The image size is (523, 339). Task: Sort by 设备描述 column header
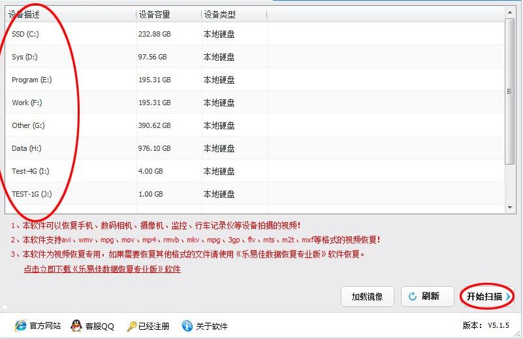coord(71,14)
